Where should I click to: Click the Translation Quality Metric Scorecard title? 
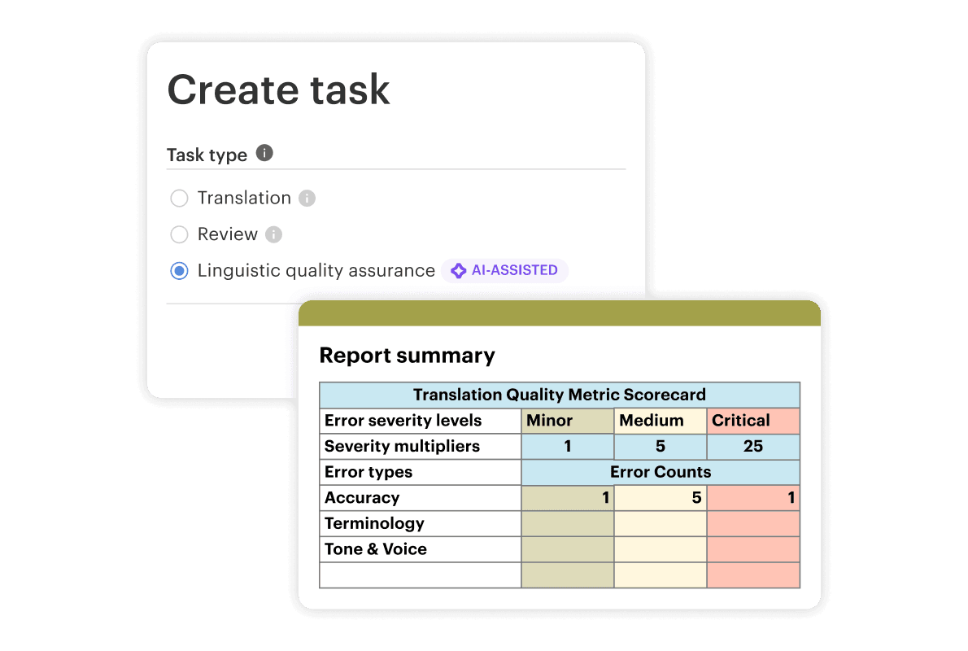click(559, 395)
